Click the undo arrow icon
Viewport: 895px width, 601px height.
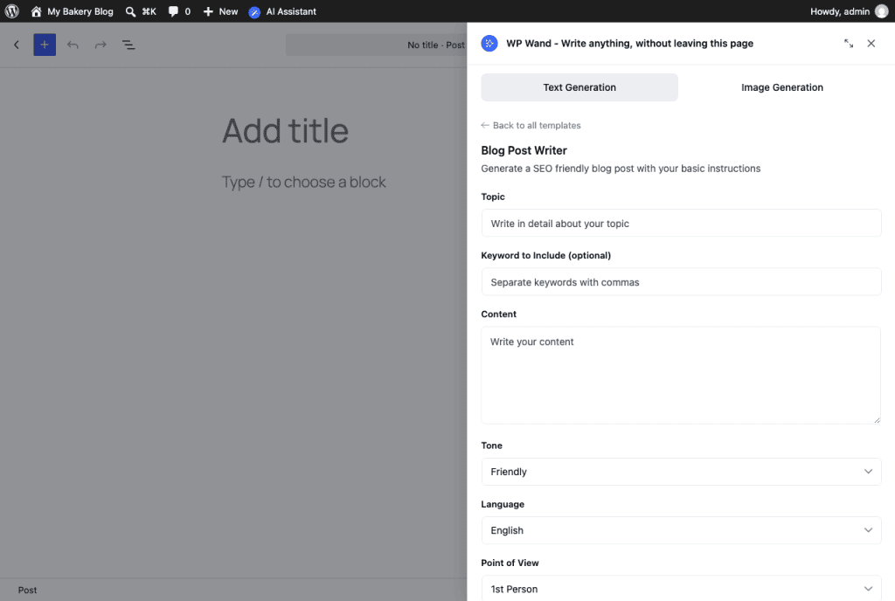(x=73, y=45)
